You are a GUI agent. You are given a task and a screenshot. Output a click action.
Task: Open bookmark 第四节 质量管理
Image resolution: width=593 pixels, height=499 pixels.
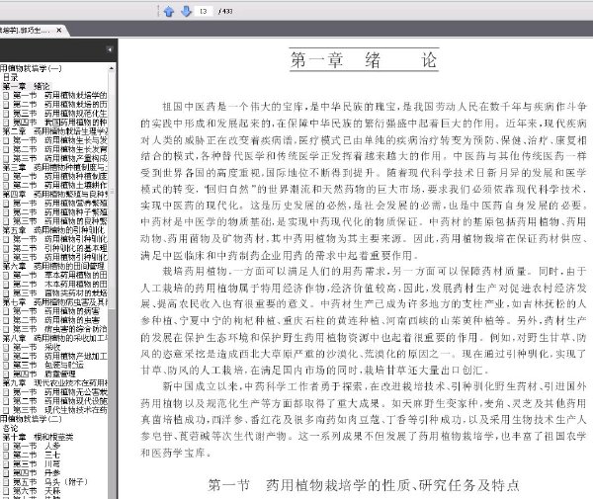(44, 374)
